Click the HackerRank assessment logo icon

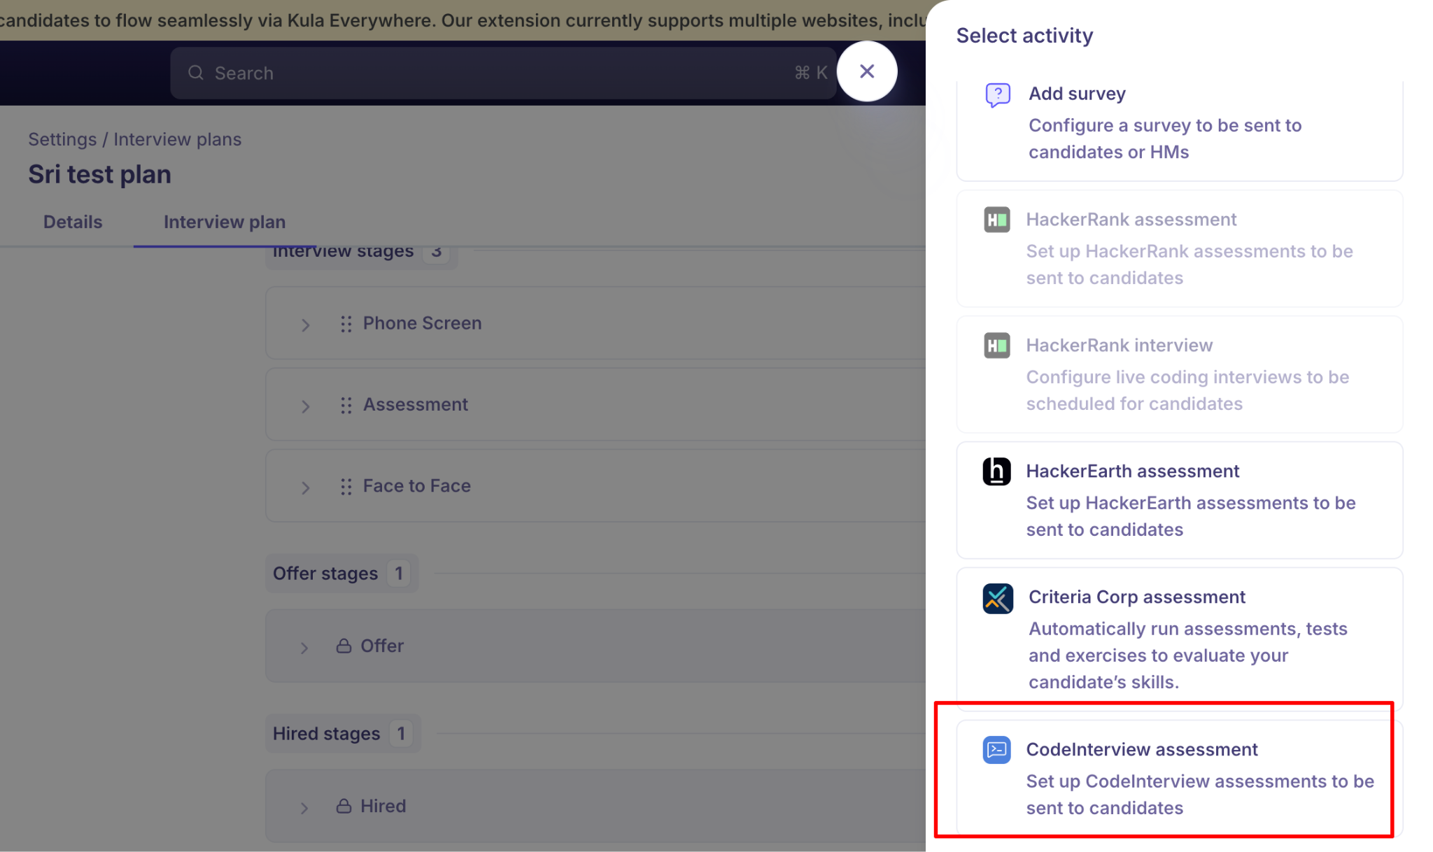pos(996,220)
